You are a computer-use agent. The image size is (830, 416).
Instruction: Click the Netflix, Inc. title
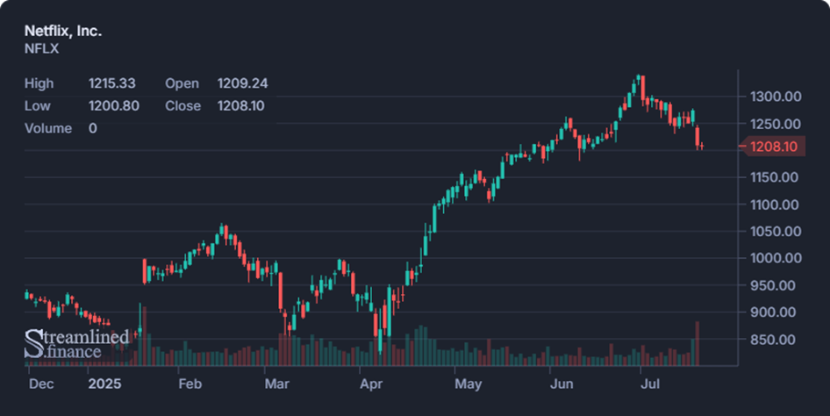[x=63, y=32]
